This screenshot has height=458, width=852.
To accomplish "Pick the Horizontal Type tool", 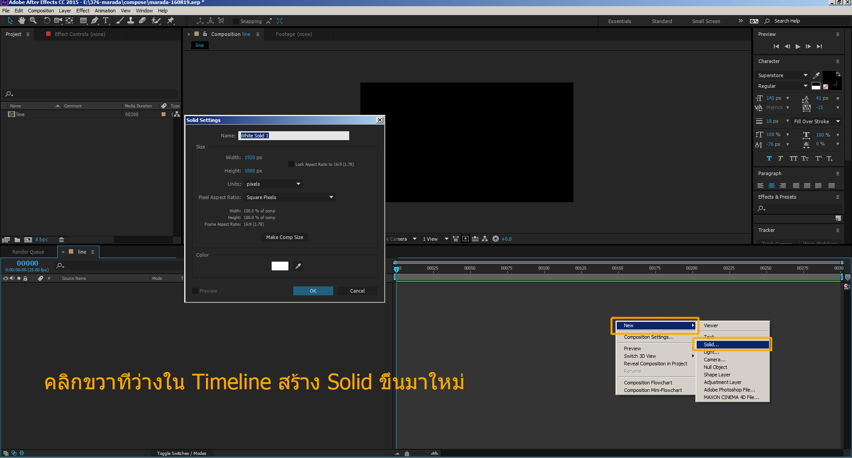I will point(106,20).
